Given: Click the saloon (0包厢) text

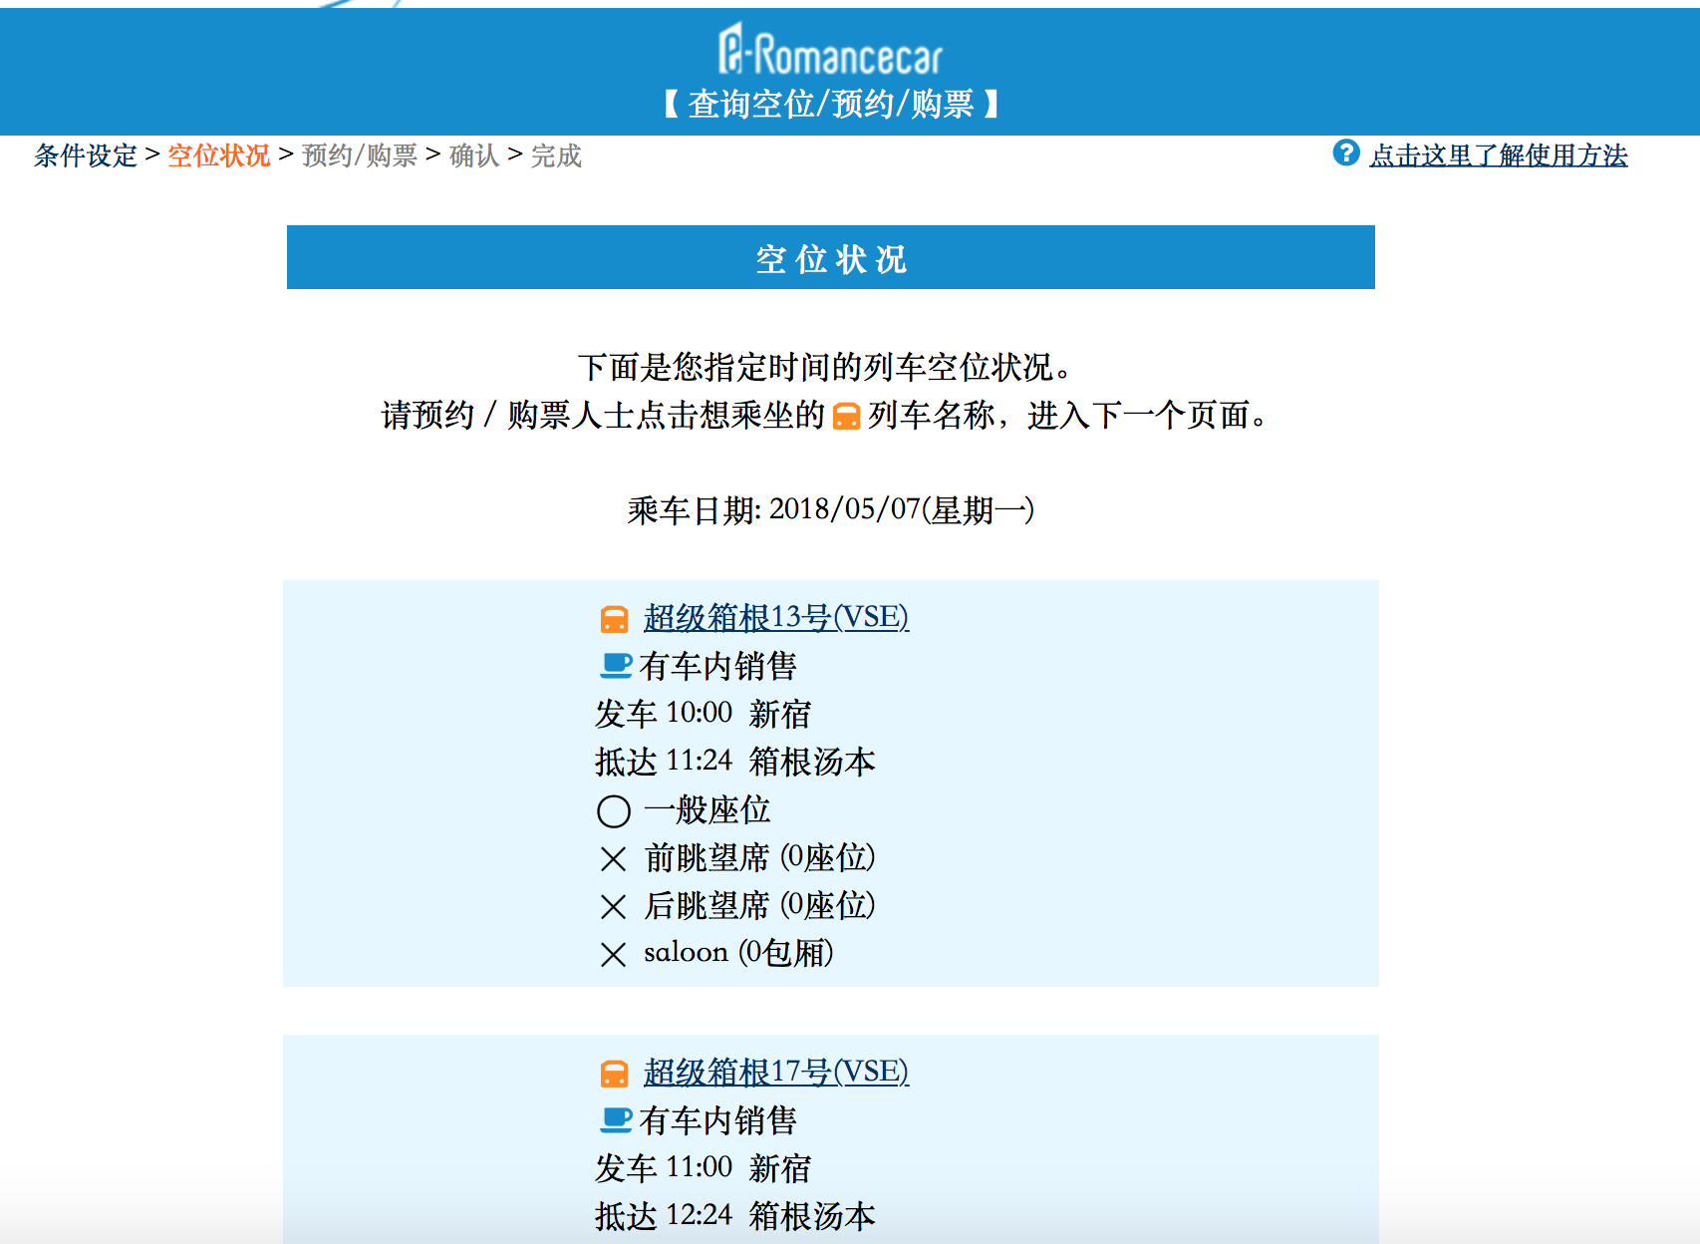Looking at the screenshot, I should pos(739,953).
